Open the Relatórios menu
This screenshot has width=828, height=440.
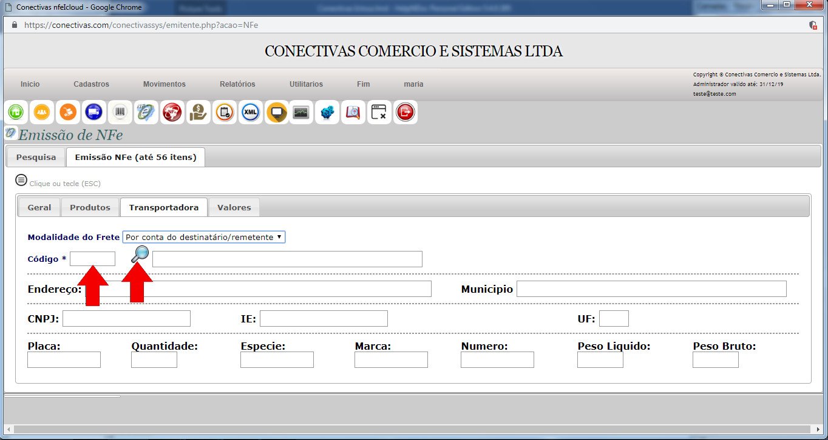pos(237,84)
